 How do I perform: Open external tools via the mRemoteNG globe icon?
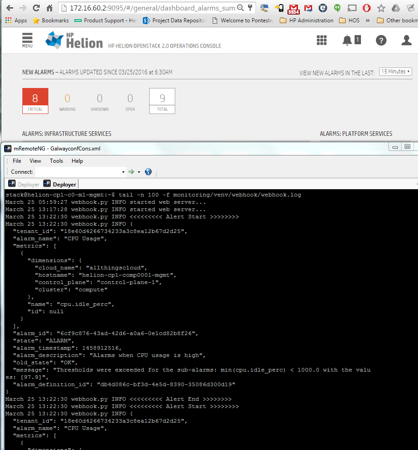(x=147, y=172)
